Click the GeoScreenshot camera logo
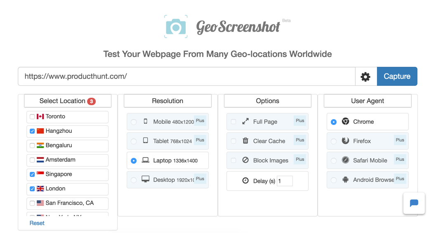434x233 pixels. click(176, 26)
